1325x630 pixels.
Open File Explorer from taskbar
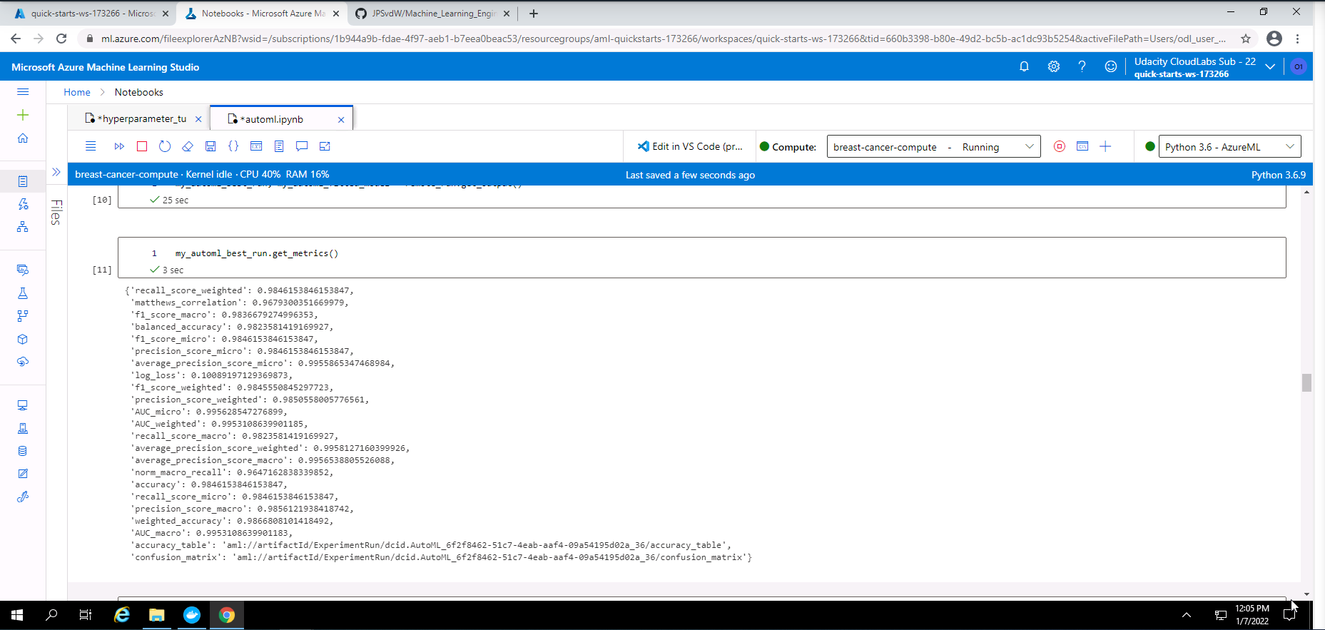pos(157,615)
